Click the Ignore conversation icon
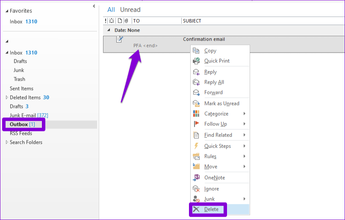Image resolution: width=345 pixels, height=220 pixels. coord(196,188)
